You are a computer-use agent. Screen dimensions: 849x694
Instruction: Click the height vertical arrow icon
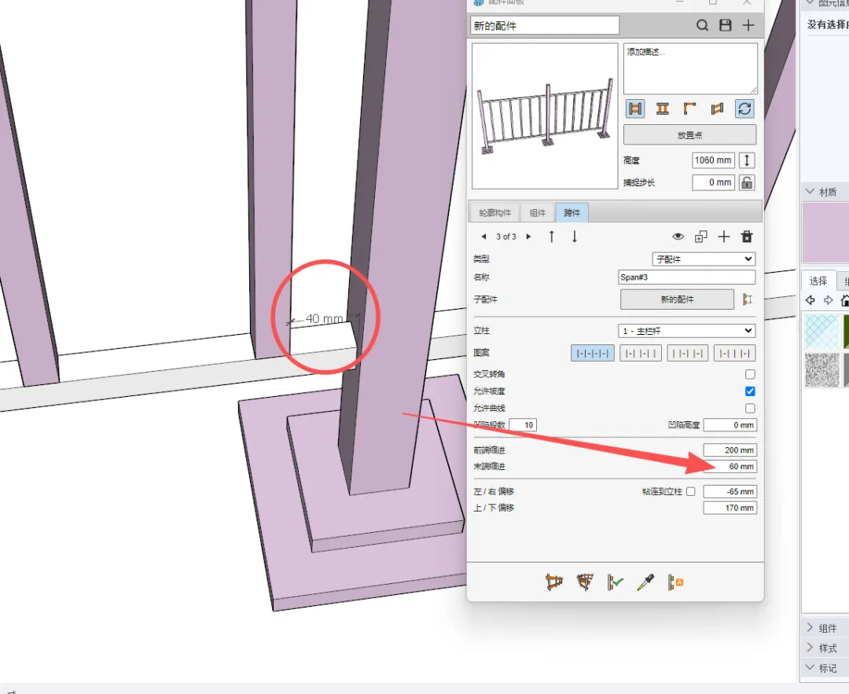point(747,160)
